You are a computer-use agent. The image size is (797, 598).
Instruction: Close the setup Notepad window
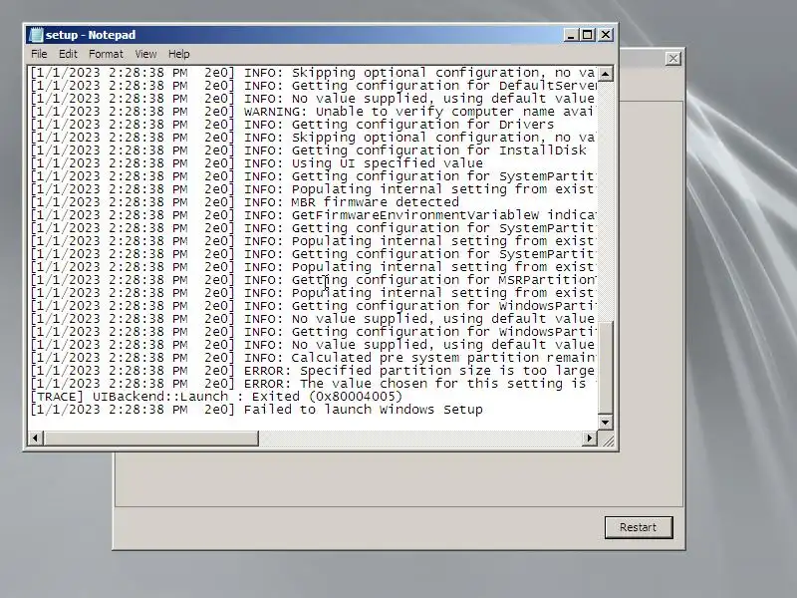click(x=606, y=35)
